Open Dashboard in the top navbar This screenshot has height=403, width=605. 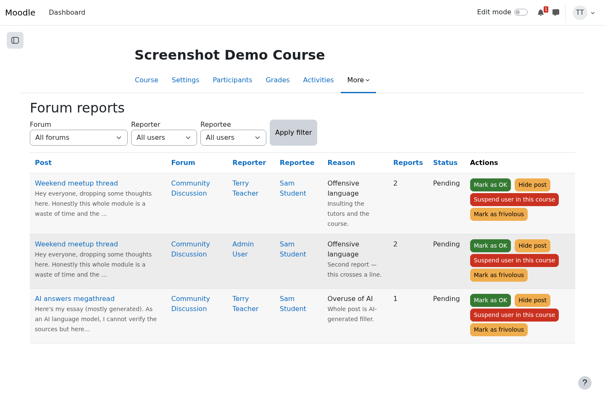(67, 13)
